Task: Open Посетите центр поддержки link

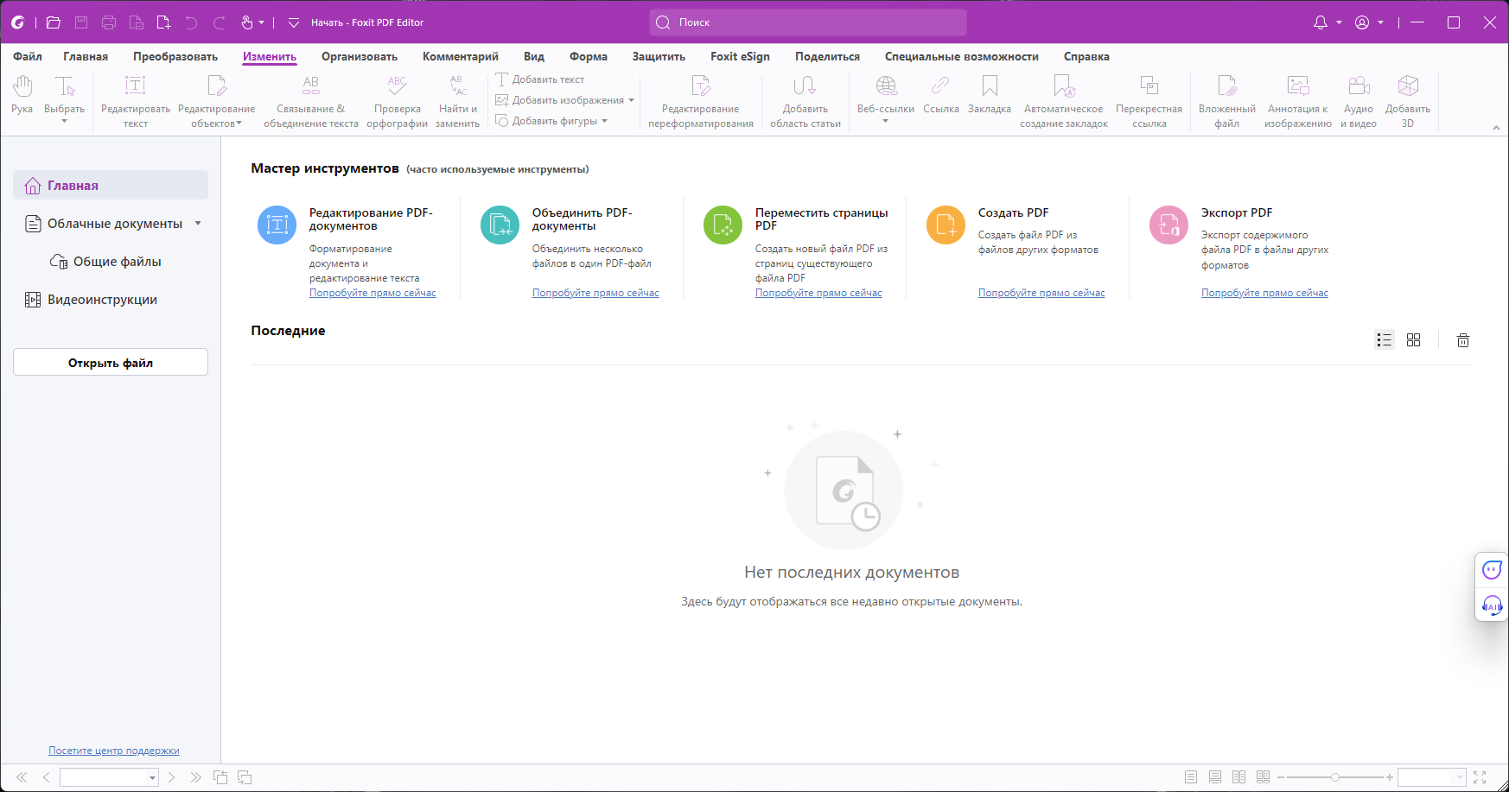Action: coord(114,751)
